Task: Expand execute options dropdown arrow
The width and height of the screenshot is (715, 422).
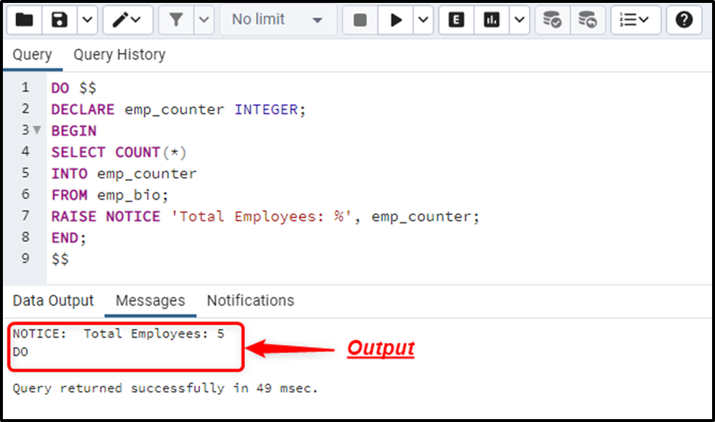Action: click(423, 20)
